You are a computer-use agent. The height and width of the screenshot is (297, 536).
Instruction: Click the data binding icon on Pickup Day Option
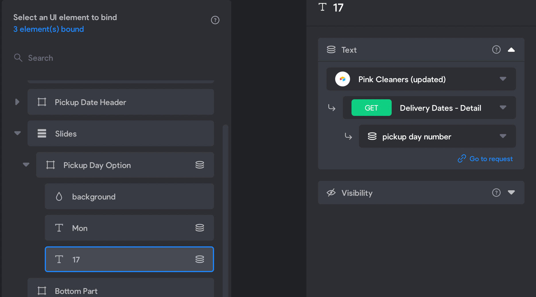(200, 165)
